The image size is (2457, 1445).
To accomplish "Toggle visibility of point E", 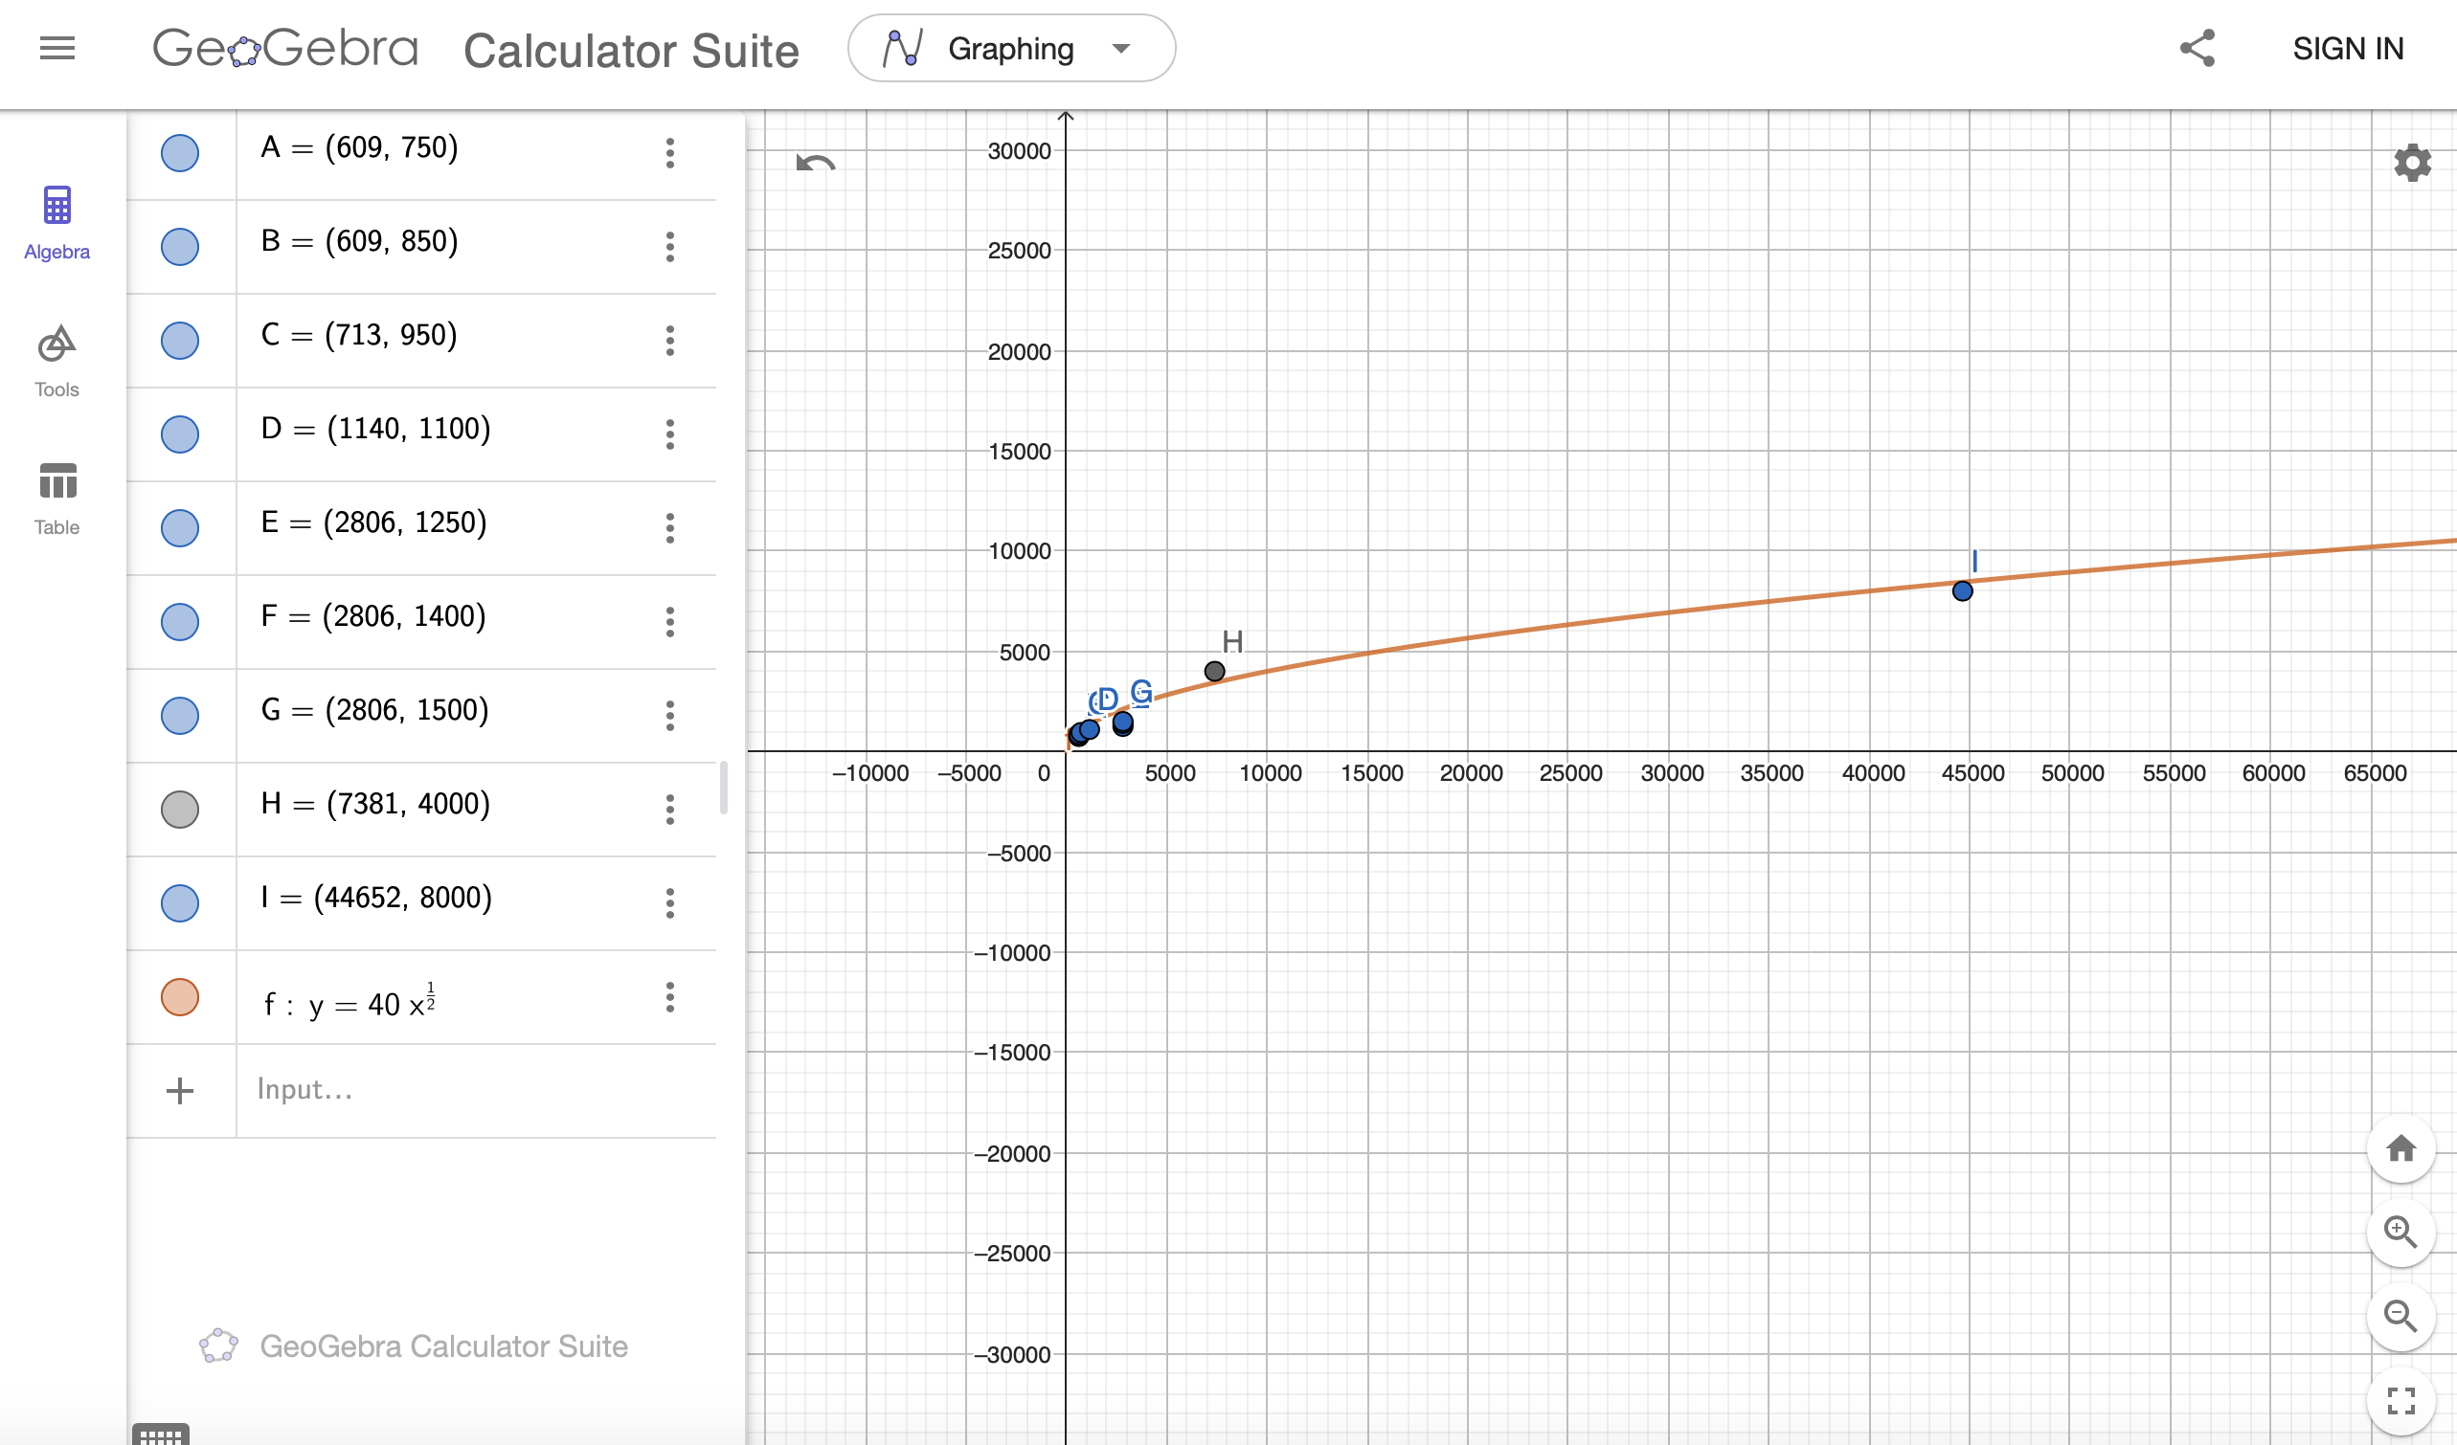I will [x=179, y=527].
